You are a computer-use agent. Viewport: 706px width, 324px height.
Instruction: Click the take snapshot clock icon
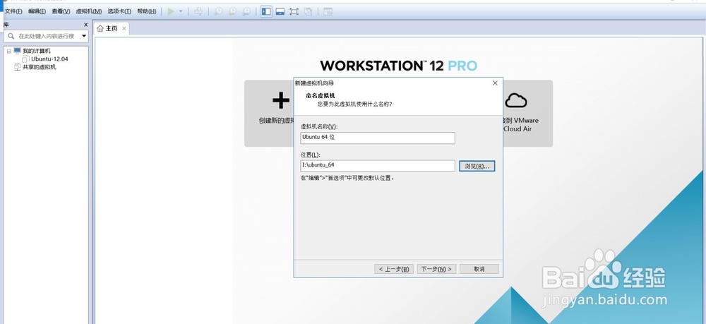(x=218, y=11)
